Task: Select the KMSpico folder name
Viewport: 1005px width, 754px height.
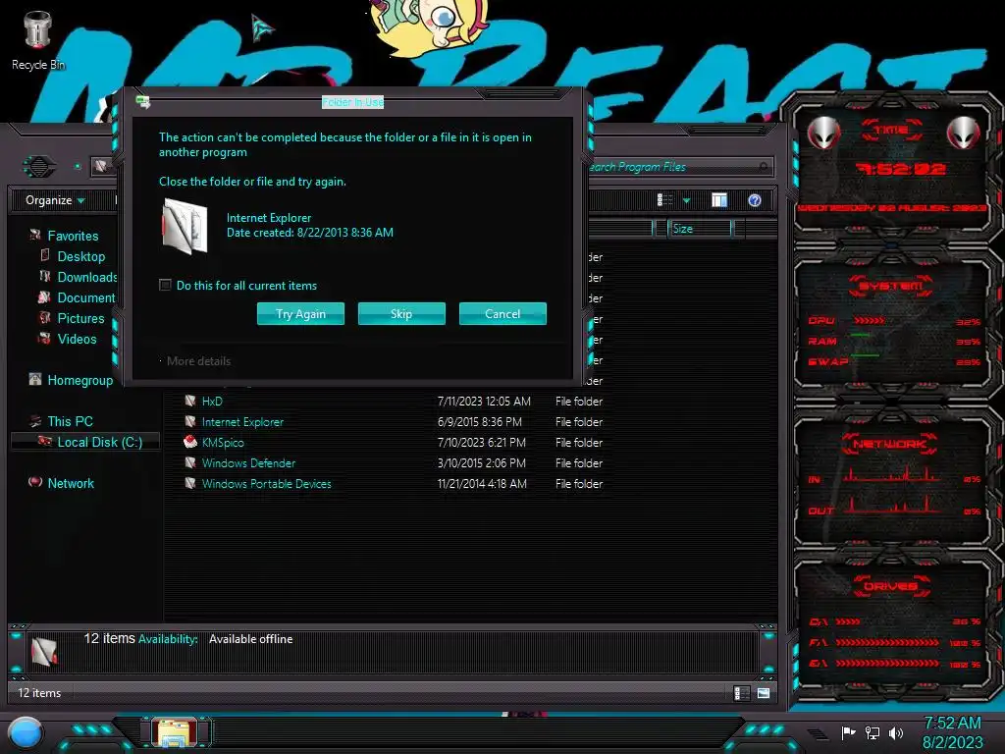Action: tap(223, 443)
